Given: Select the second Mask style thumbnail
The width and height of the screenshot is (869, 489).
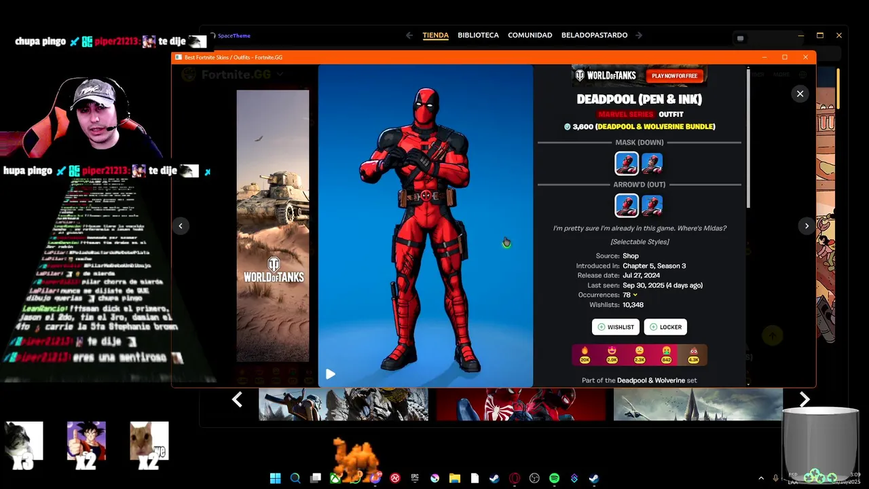Looking at the screenshot, I should 652,164.
